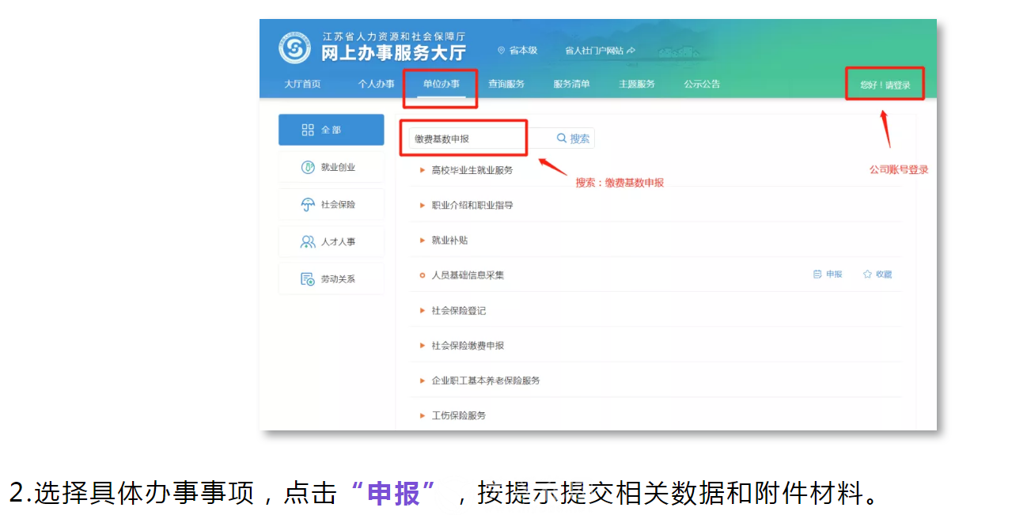Click the grid icon on 全部 button
The height and width of the screenshot is (519, 1027).
tap(309, 130)
